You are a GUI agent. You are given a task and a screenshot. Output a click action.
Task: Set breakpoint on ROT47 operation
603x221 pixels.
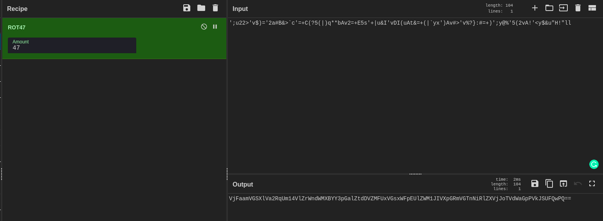coord(215,27)
